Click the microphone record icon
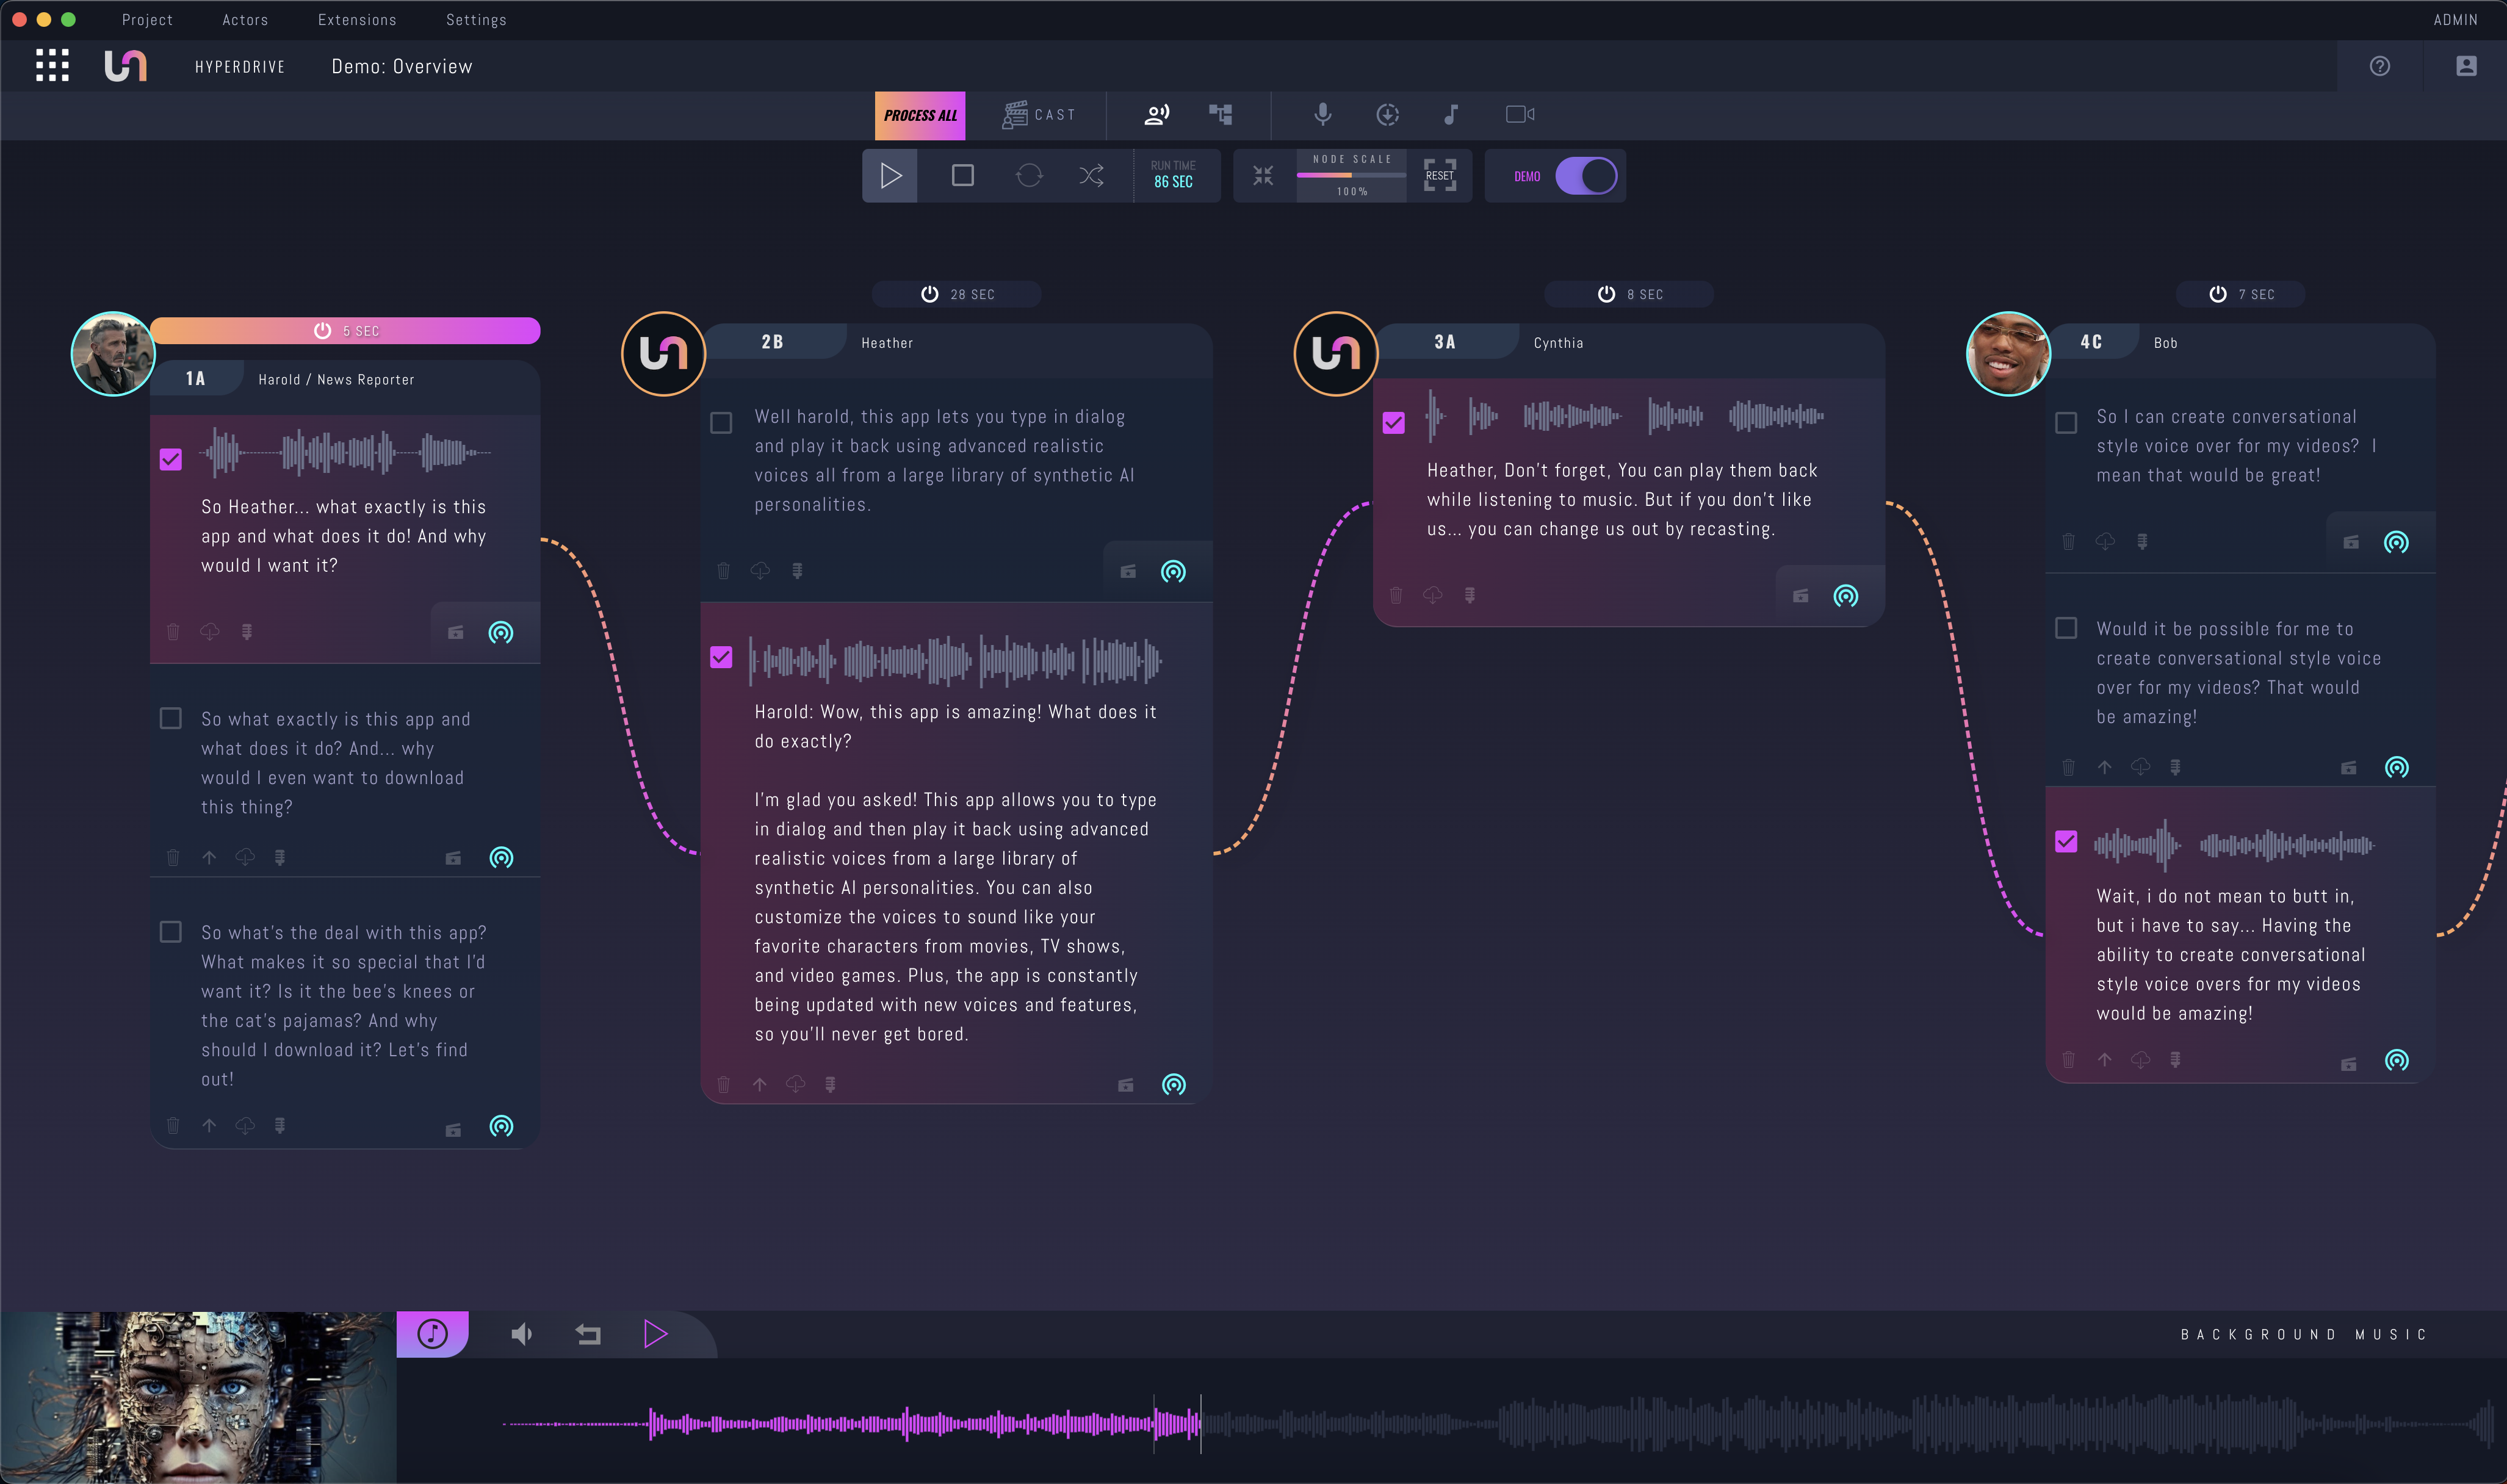Image resolution: width=2507 pixels, height=1484 pixels. click(x=1322, y=115)
